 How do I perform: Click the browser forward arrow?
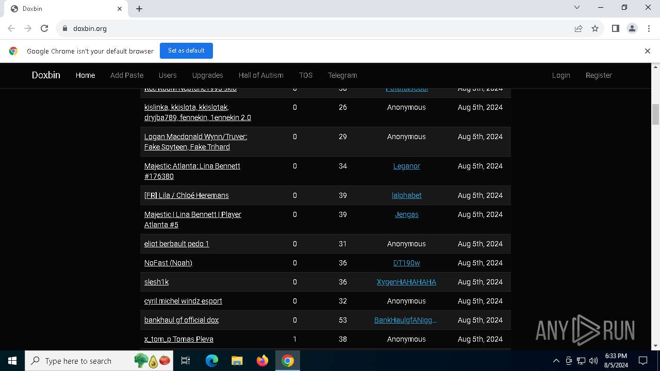(x=28, y=28)
